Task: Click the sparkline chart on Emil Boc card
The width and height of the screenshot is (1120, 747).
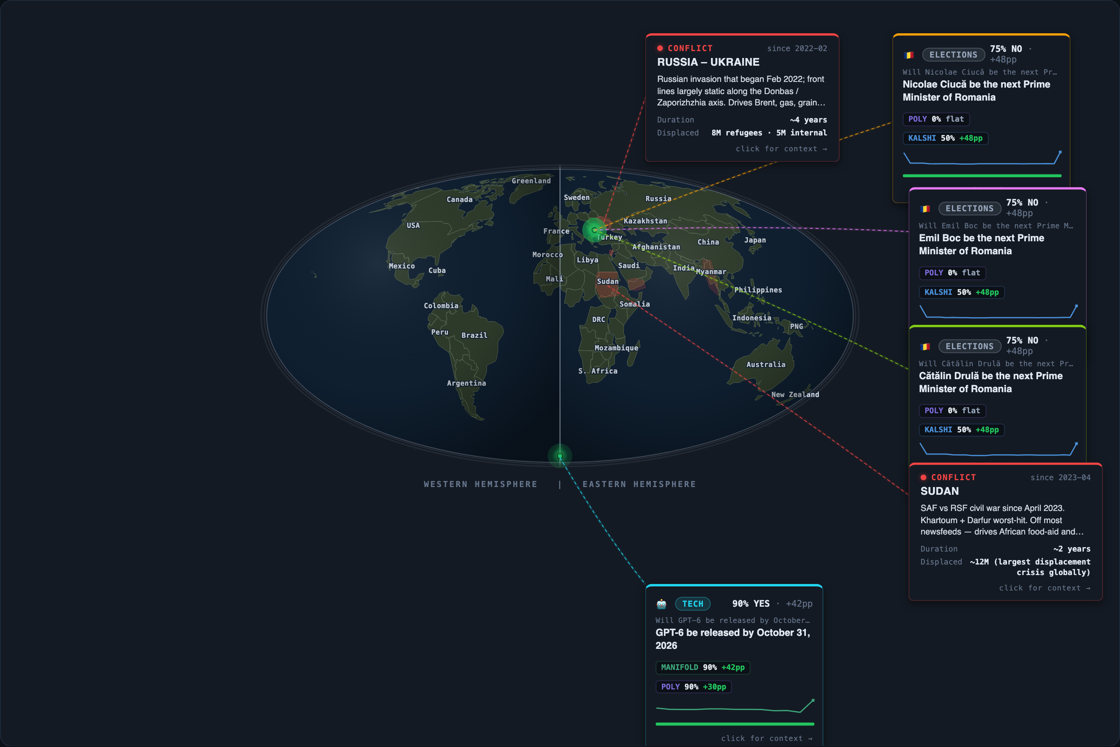Action: (x=999, y=311)
